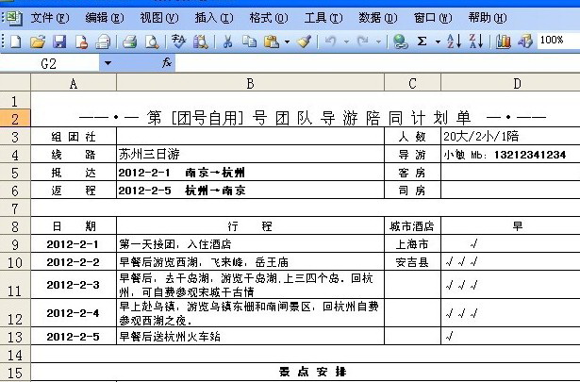
Task: Click the email/fax send icon
Action: [x=103, y=42]
